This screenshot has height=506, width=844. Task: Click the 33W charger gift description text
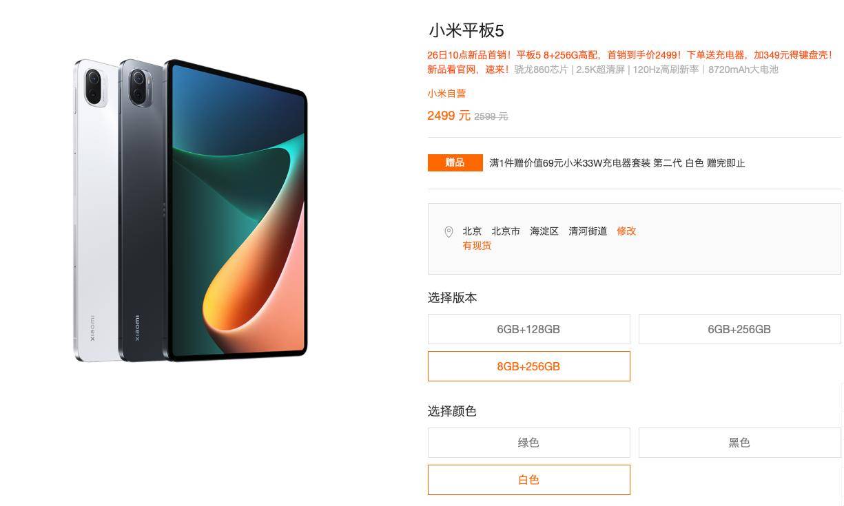(617, 163)
